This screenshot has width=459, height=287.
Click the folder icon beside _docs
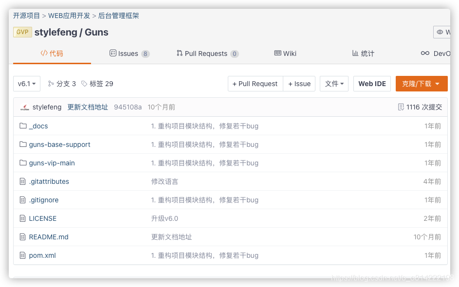coord(23,126)
